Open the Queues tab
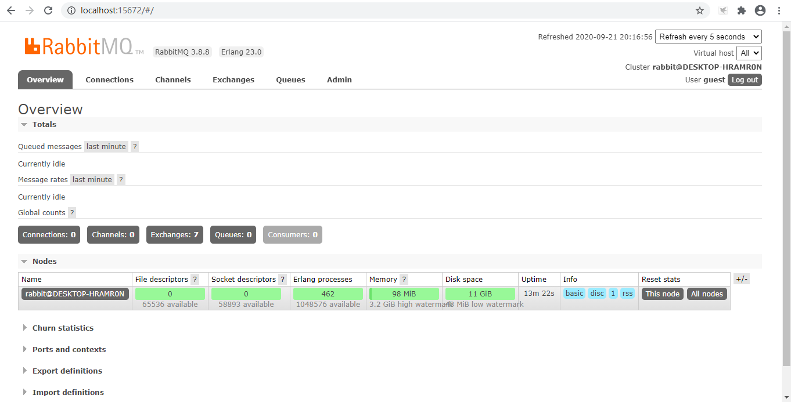 (290, 80)
